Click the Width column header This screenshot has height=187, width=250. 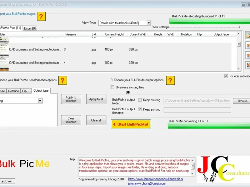point(171,34)
